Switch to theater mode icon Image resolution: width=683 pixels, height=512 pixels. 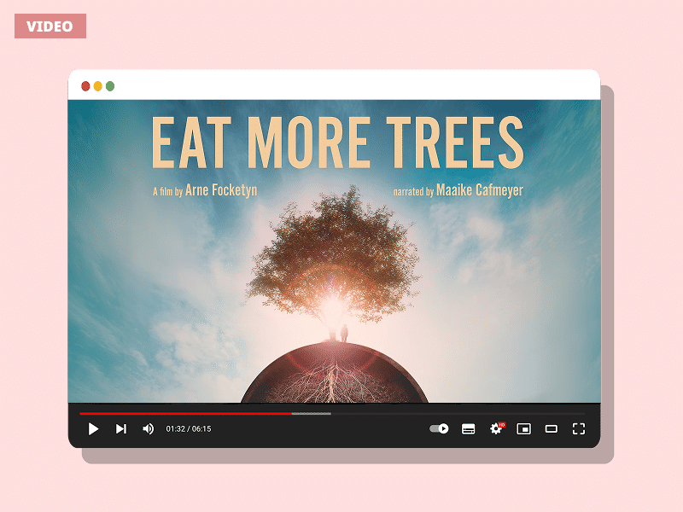[551, 429]
